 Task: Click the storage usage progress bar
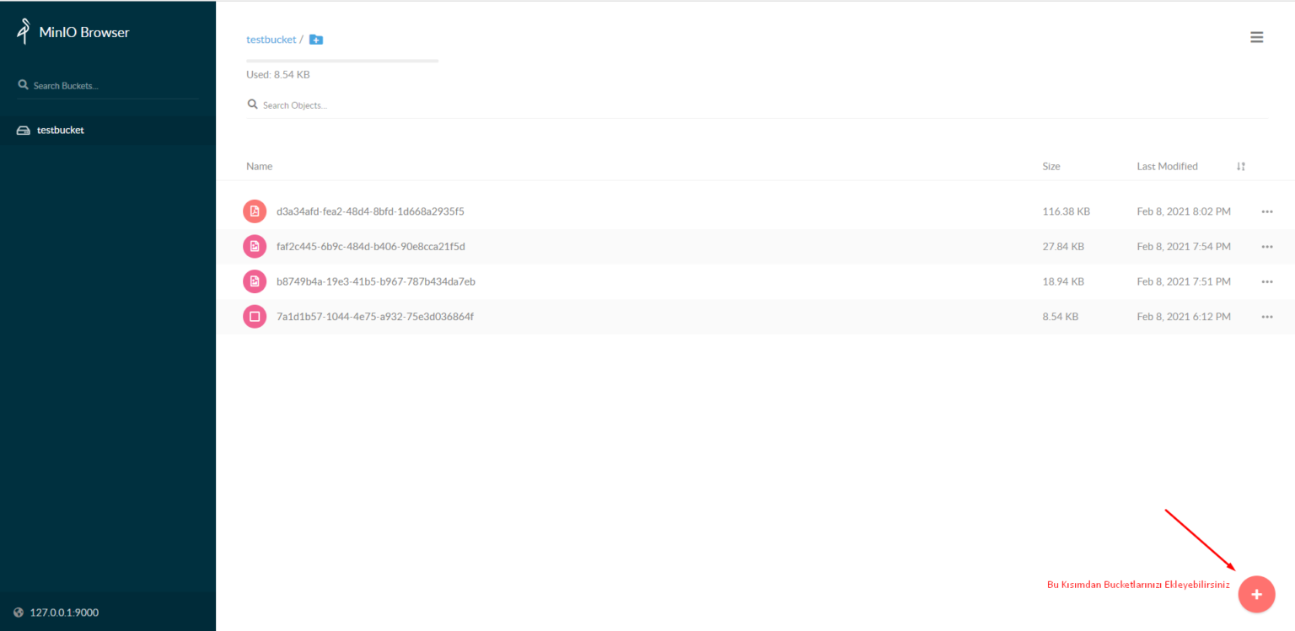pos(341,61)
